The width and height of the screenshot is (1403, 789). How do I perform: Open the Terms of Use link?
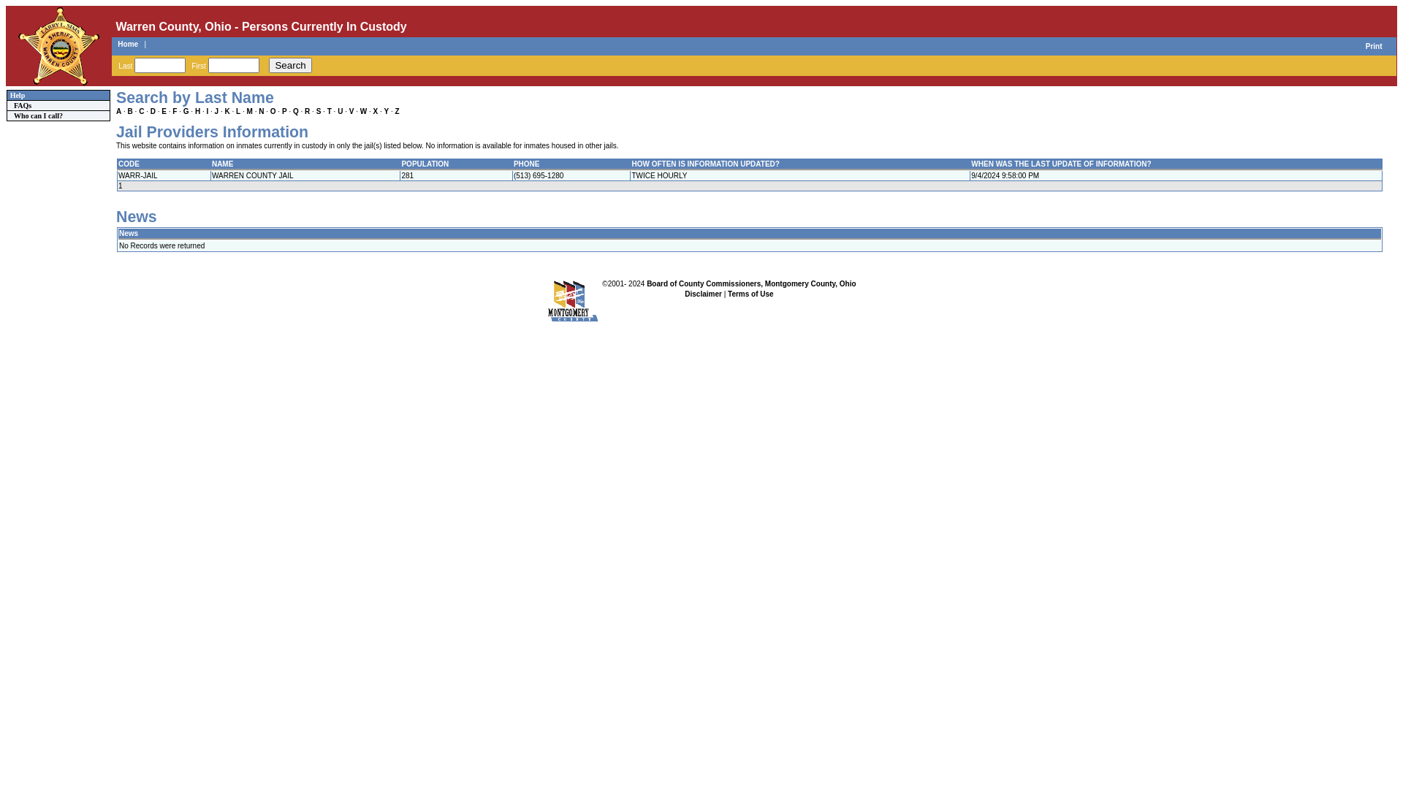(x=750, y=294)
